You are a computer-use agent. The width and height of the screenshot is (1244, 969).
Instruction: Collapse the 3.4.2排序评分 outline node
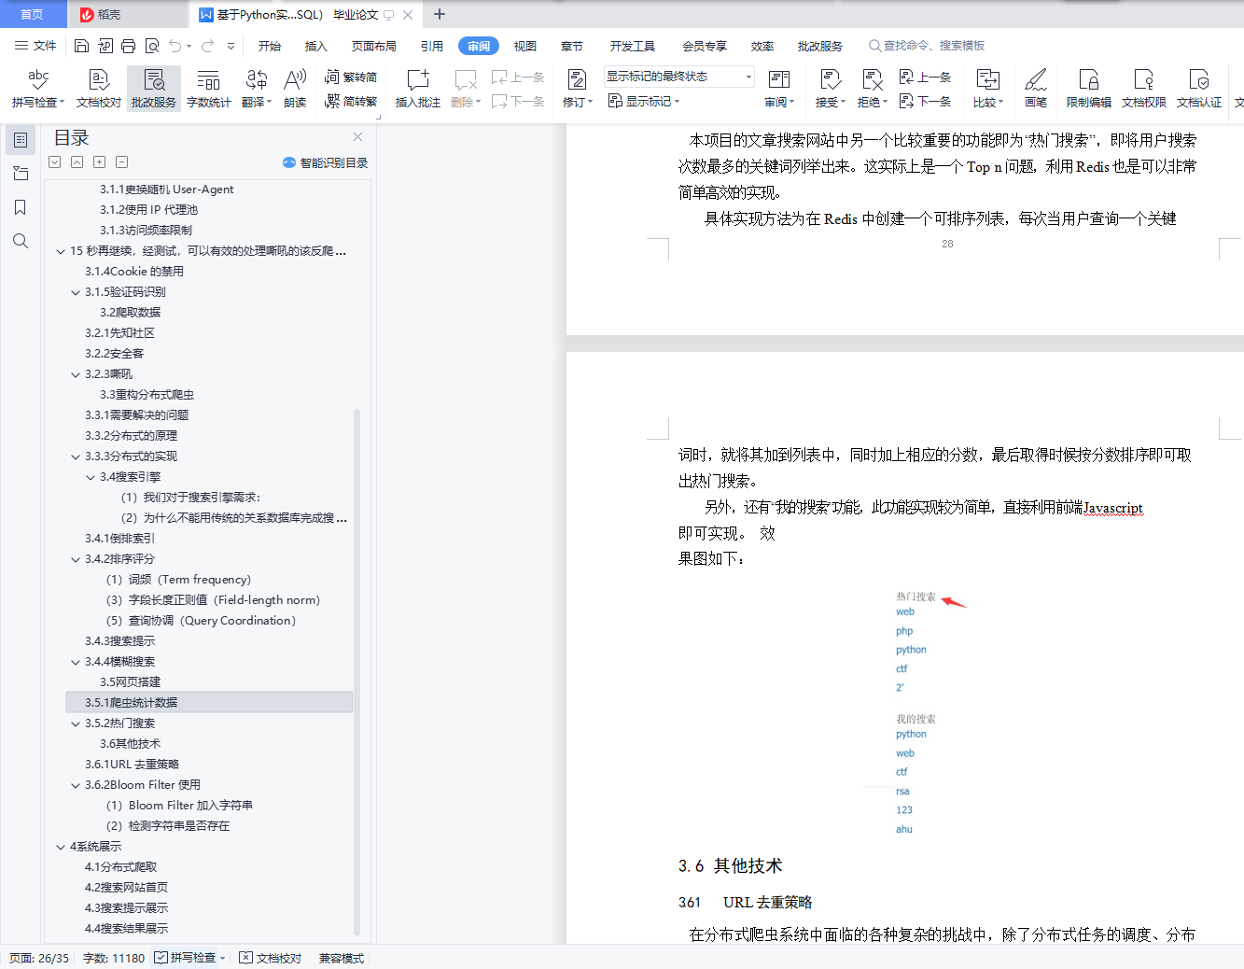(76, 559)
